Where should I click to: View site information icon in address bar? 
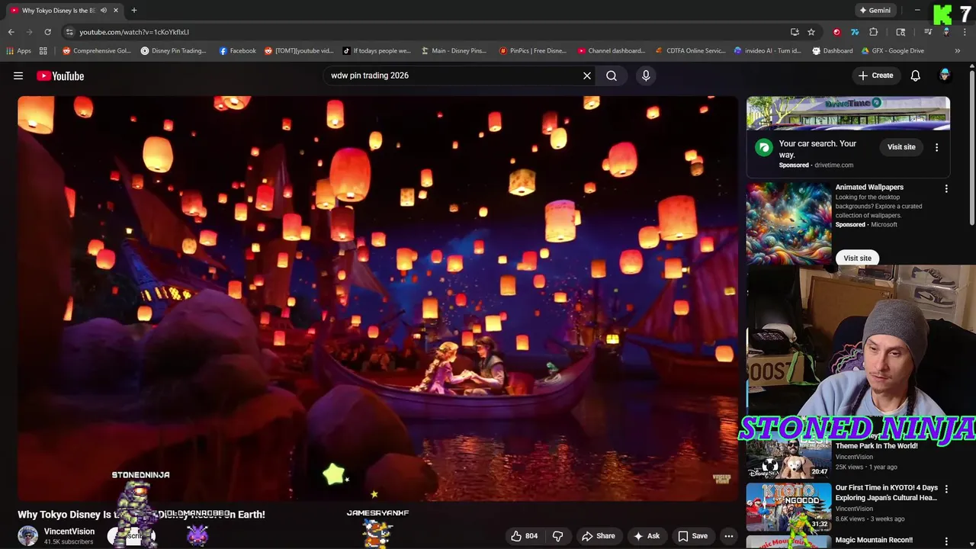(69, 32)
